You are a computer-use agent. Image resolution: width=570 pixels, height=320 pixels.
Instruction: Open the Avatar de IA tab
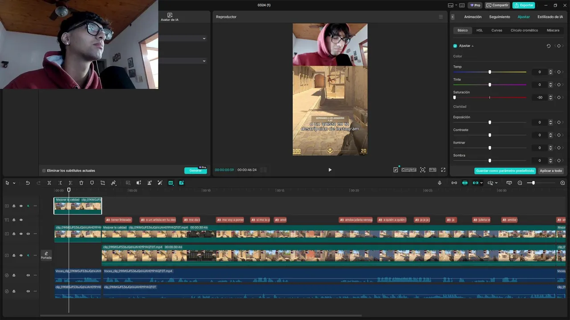pyautogui.click(x=170, y=17)
